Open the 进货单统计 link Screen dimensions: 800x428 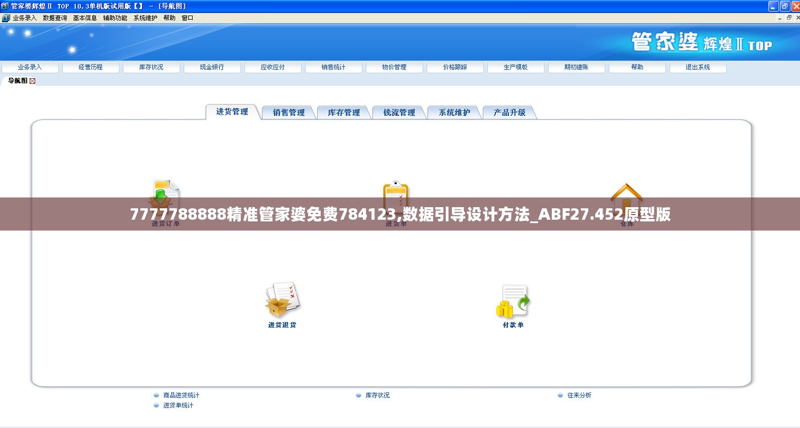click(x=178, y=405)
